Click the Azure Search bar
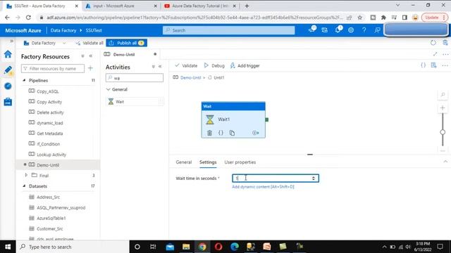The width and height of the screenshot is (451, 253). (x=228, y=30)
